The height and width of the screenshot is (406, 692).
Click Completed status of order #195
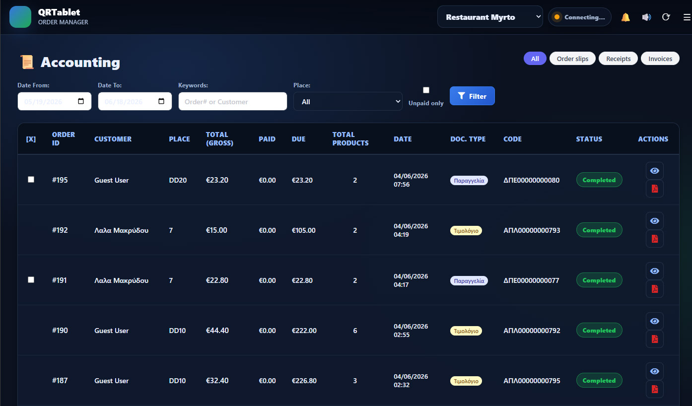[599, 180]
